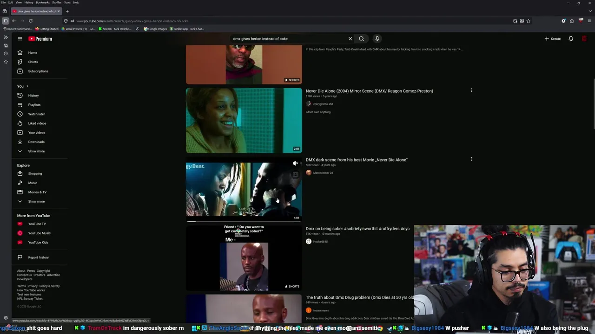Open channel Maroccomar 23
Screen dimensions: 595x334
[x=323, y=173]
